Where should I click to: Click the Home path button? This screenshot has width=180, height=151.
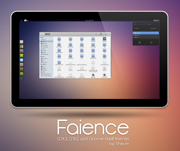pyautogui.click(x=48, y=34)
